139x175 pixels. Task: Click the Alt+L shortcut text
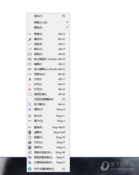tap(62, 44)
